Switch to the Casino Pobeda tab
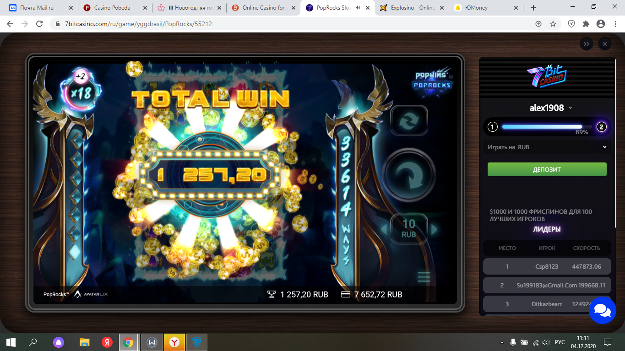This screenshot has width=625, height=351. 114,8
